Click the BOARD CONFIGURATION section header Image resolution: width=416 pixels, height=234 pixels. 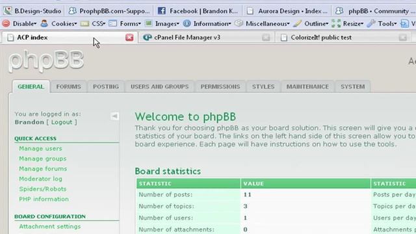click(50, 216)
